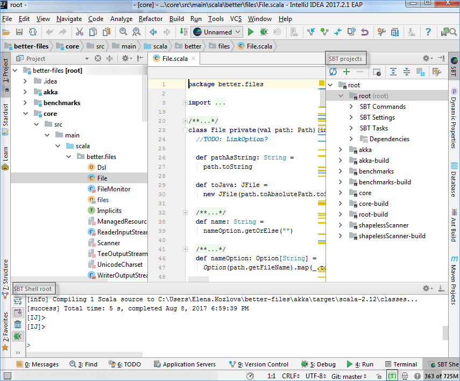Toggle the 1: Project side tool window
This screenshot has width=460, height=381.
(5, 74)
